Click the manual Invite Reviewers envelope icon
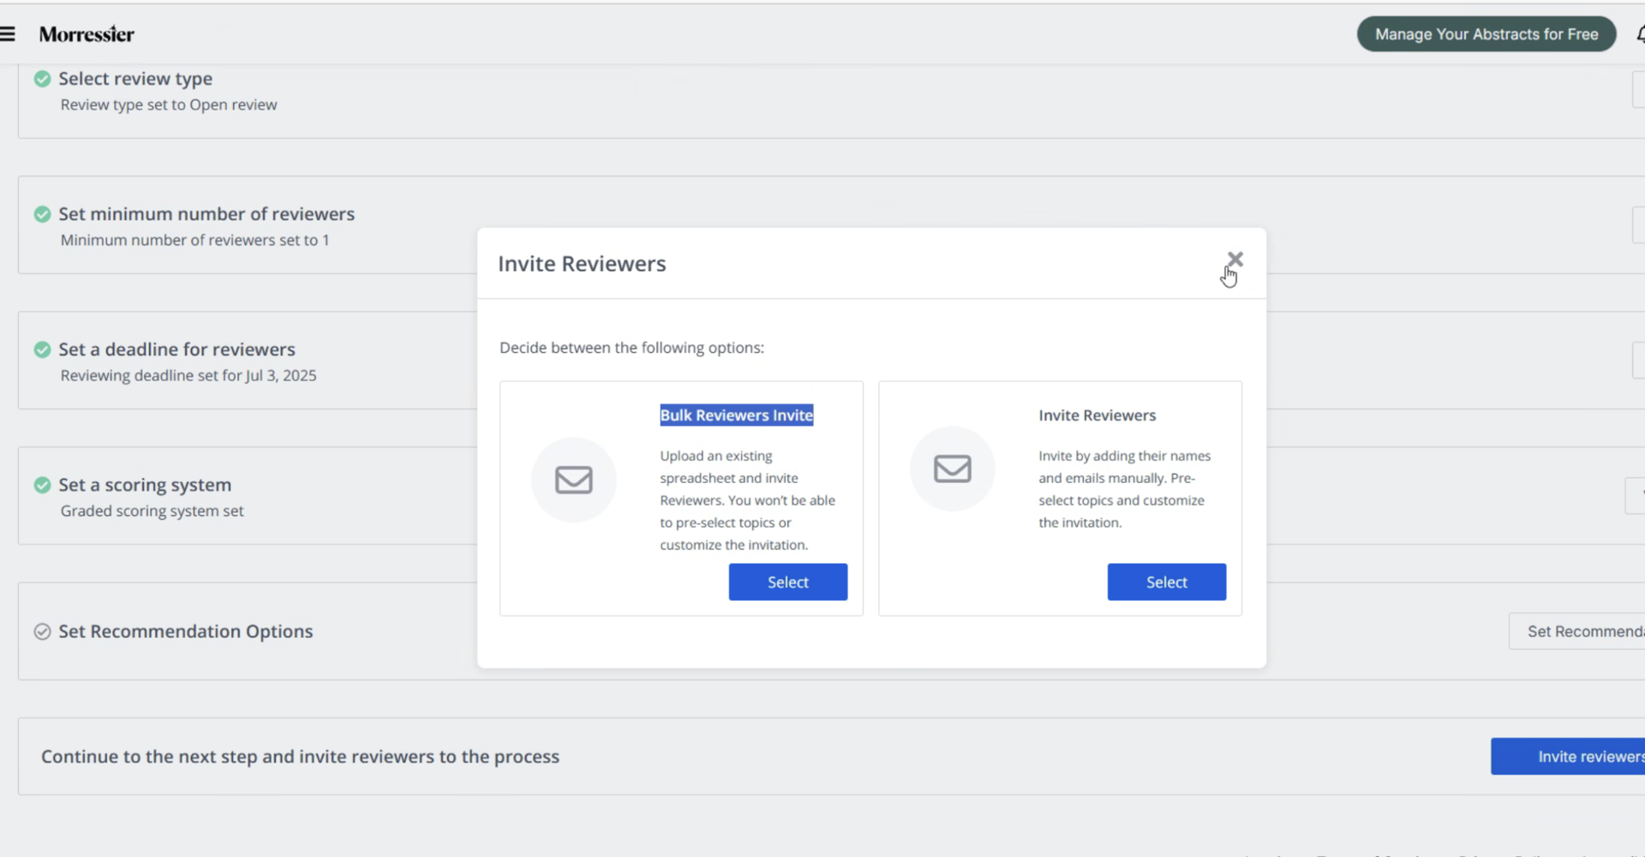1645x857 pixels. point(952,469)
